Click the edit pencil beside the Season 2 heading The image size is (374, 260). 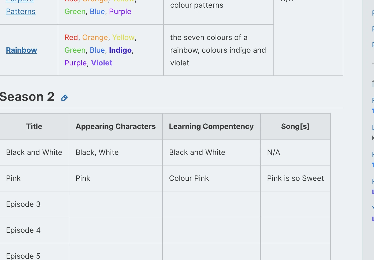pos(64,98)
